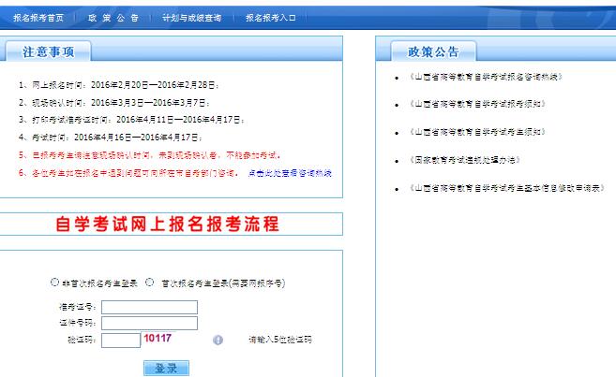Select the 注意事项 tab header
This screenshot has height=377, width=616.
coord(48,51)
